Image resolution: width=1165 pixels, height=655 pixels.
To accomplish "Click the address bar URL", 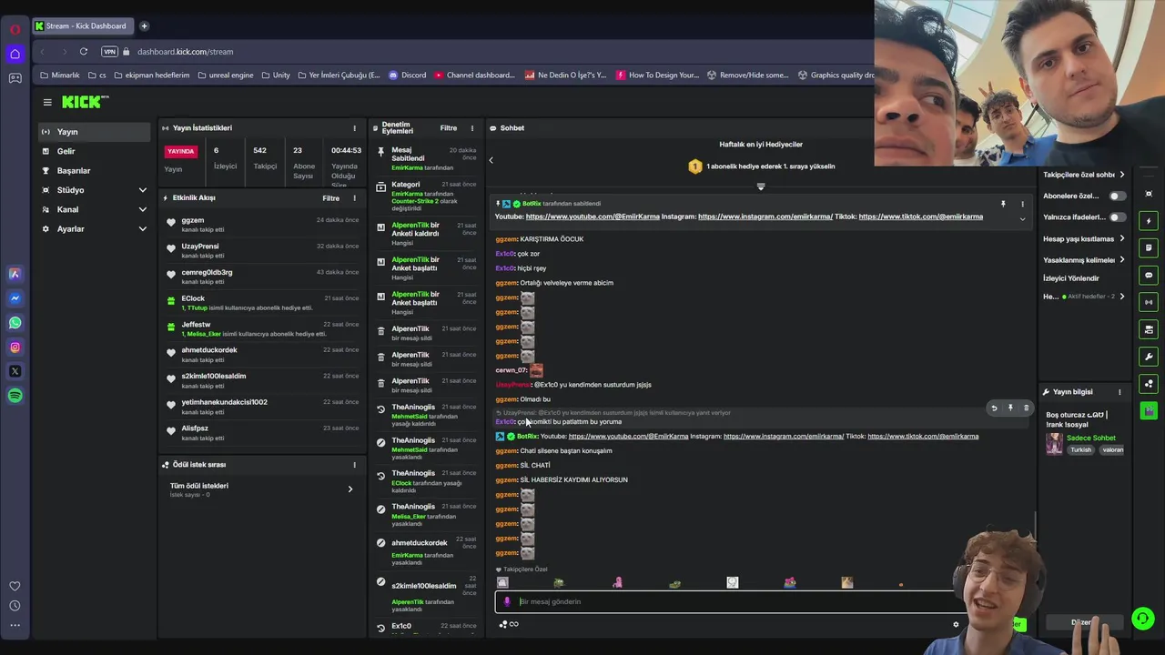I will pos(186,52).
